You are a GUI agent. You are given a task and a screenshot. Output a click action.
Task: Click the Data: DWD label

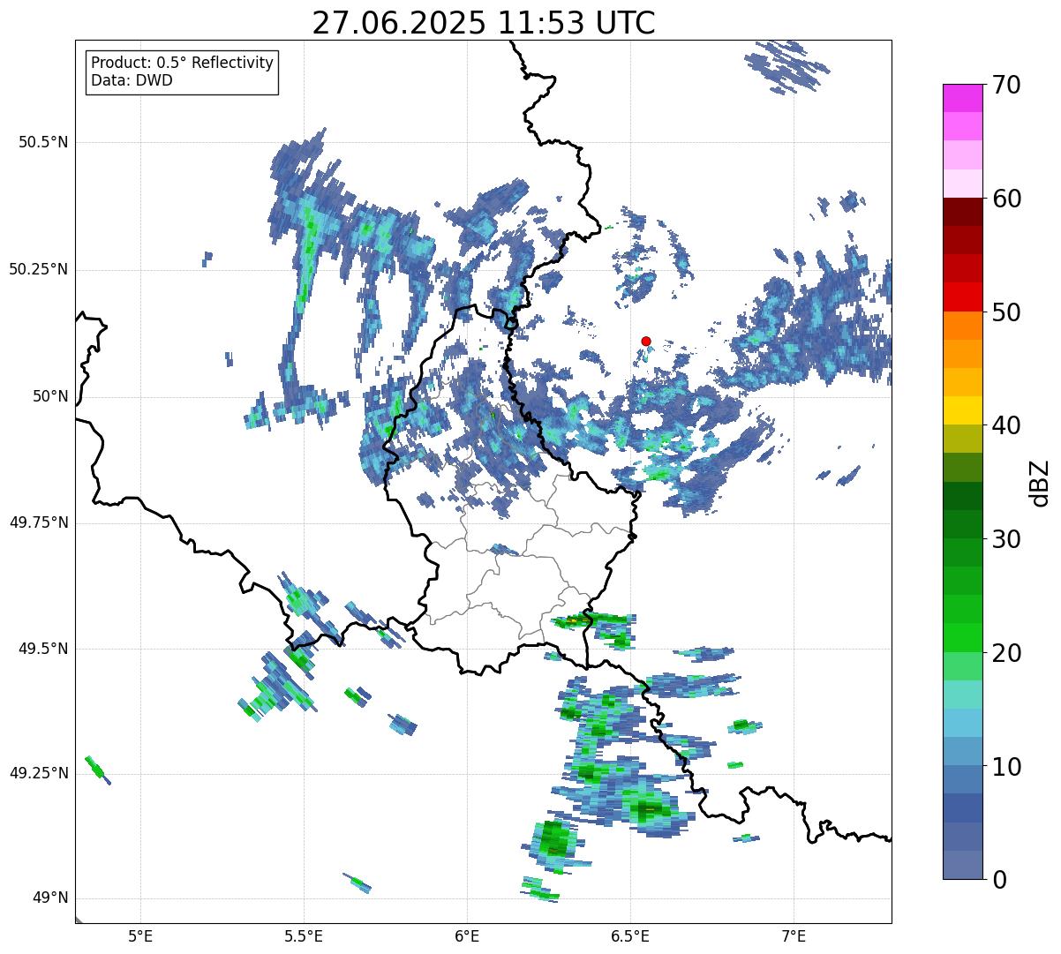[x=132, y=81]
